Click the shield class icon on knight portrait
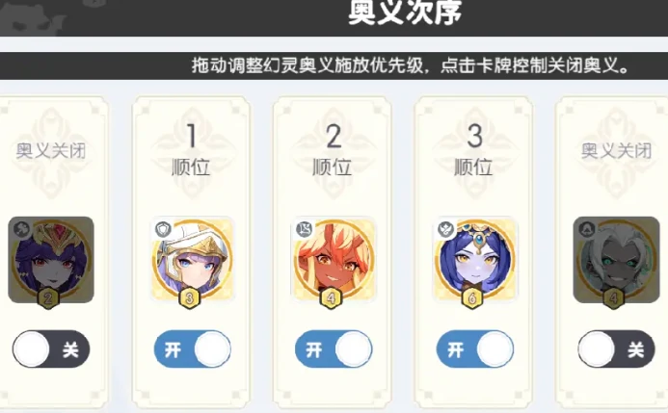Image resolution: width=668 pixels, height=413 pixels. tap(163, 230)
